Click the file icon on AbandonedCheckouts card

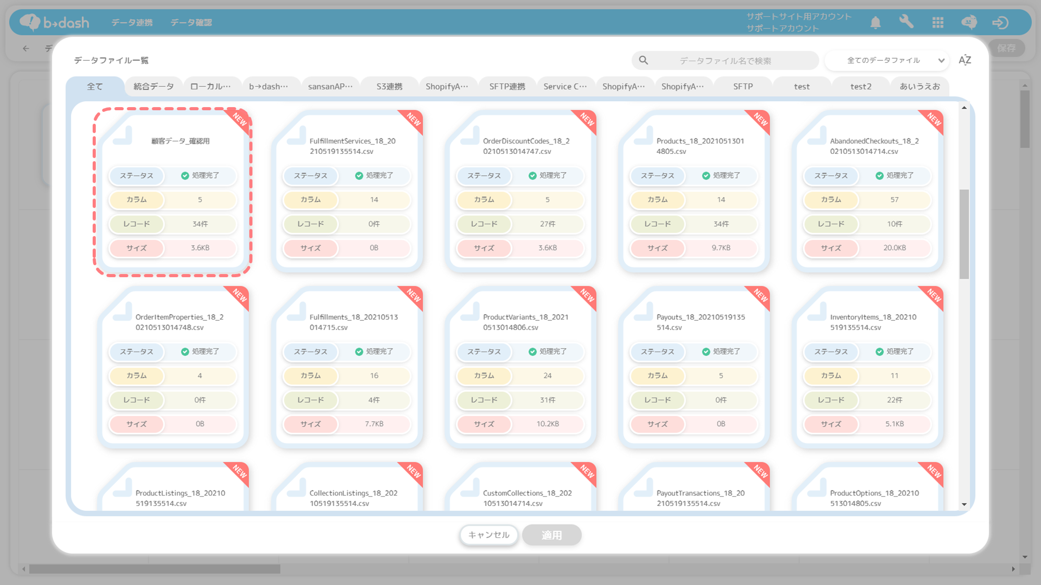817,136
